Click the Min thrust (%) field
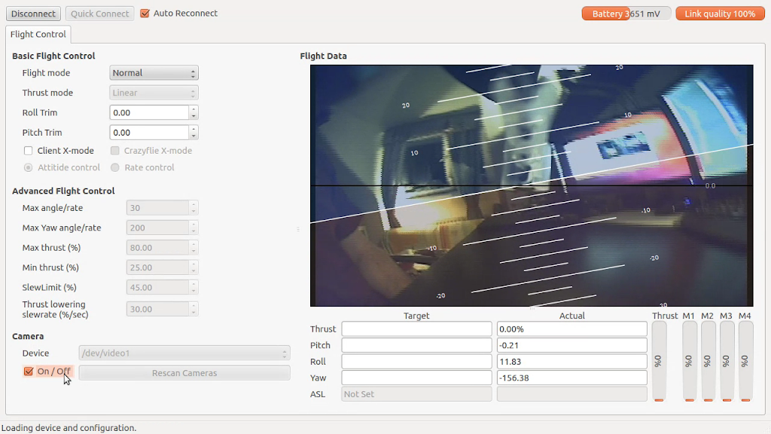This screenshot has width=771, height=434. click(157, 267)
